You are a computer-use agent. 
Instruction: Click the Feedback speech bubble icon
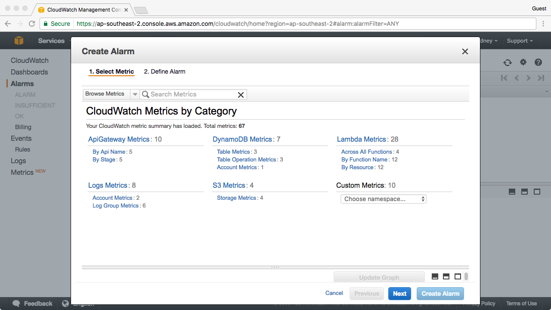point(16,303)
